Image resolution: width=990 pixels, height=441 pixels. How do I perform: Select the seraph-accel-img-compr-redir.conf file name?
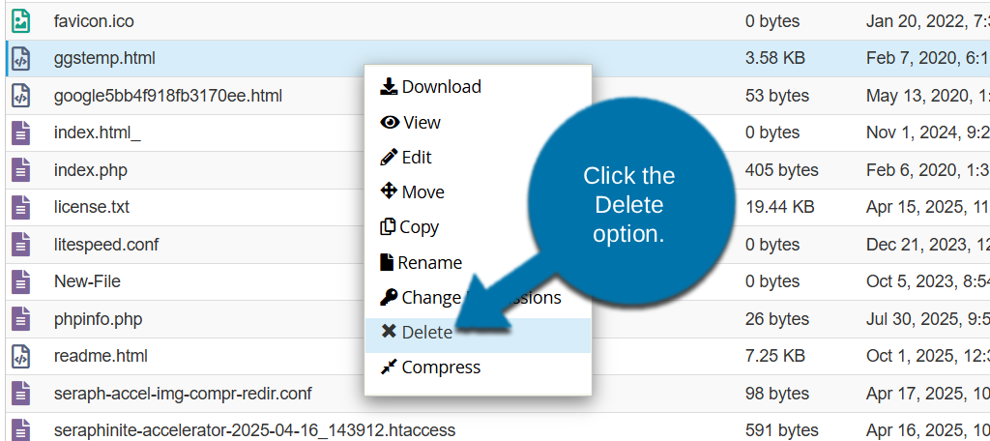tap(183, 394)
